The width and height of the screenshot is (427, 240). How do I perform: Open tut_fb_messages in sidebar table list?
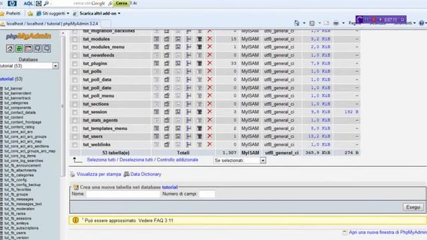19,199
